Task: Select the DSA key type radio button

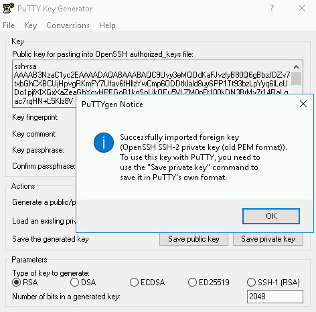Action: (74, 283)
